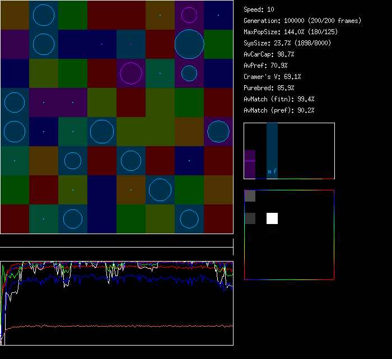
Task: Select the lone cyan circle in fourth row
Action: (x=15, y=102)
